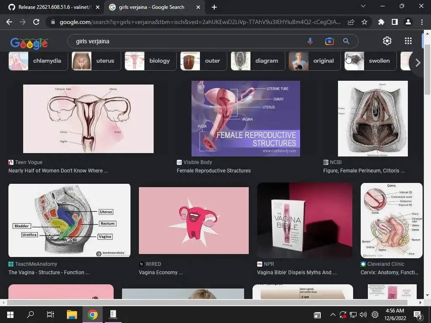The width and height of the screenshot is (431, 323).
Task: Close the GitHub Release tab
Action: [x=98, y=7]
